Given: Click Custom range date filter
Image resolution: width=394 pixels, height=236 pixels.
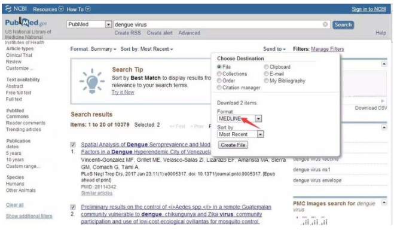Looking at the screenshot, I should (x=23, y=166).
